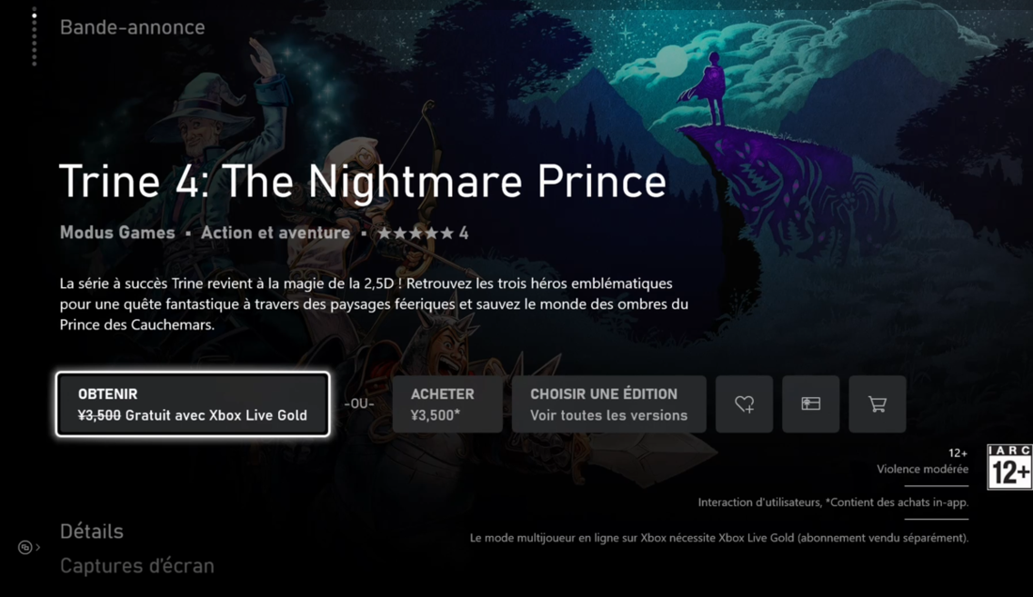This screenshot has height=597, width=1033.
Task: Click the in-app purchases disclosure text
Action: point(833,502)
